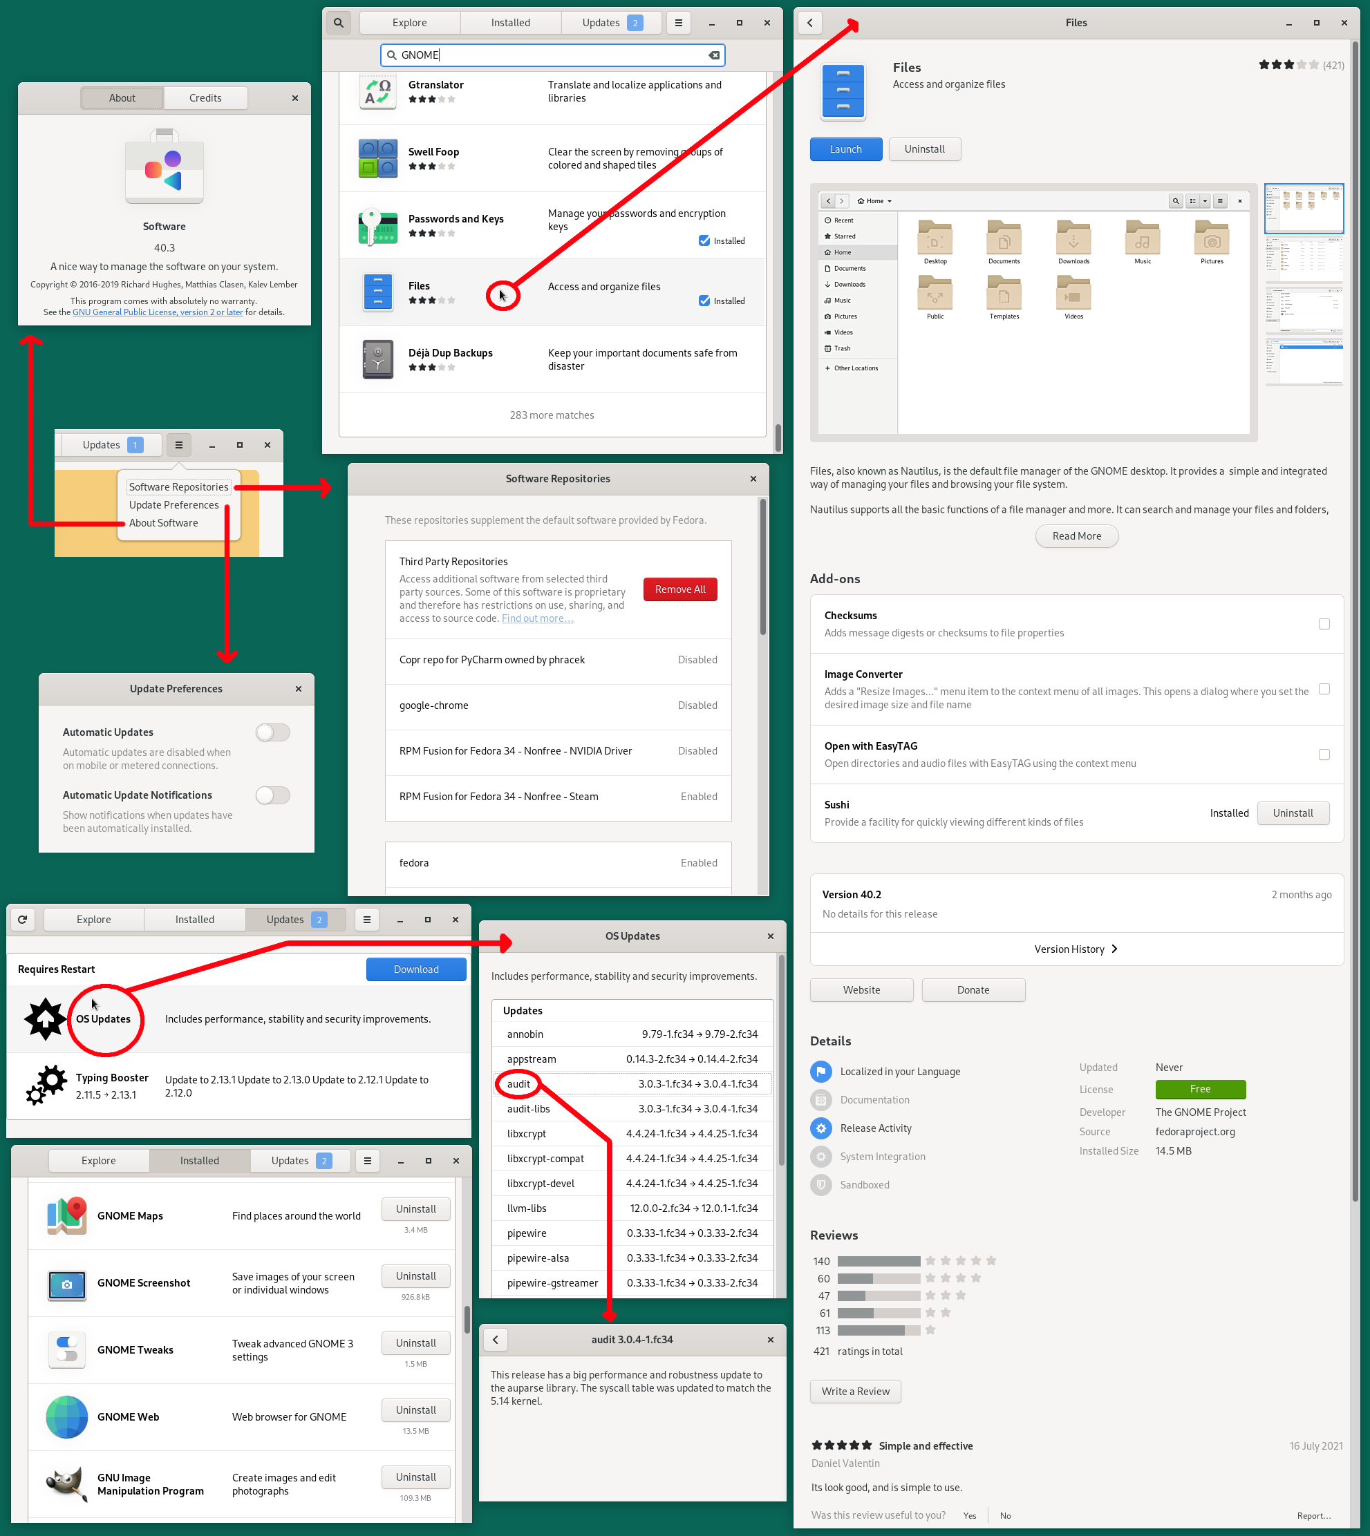Open hamburger menu in the search window
Viewport: 1370px width, 1536px height.
pyautogui.click(x=678, y=23)
